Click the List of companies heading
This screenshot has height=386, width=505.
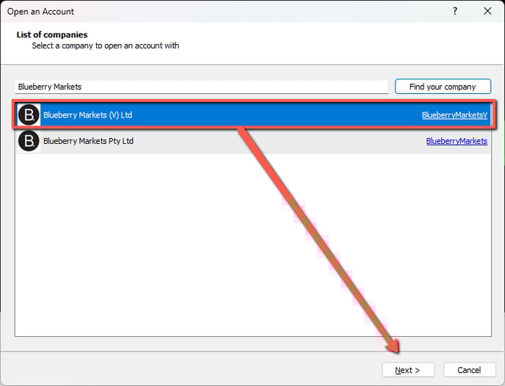(x=52, y=34)
